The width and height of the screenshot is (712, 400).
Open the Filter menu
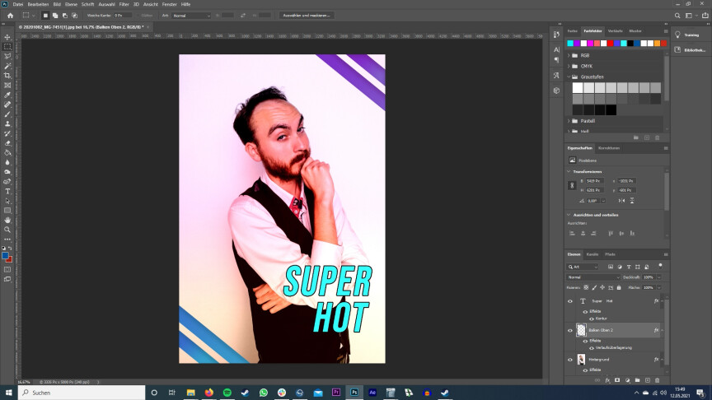124,4
